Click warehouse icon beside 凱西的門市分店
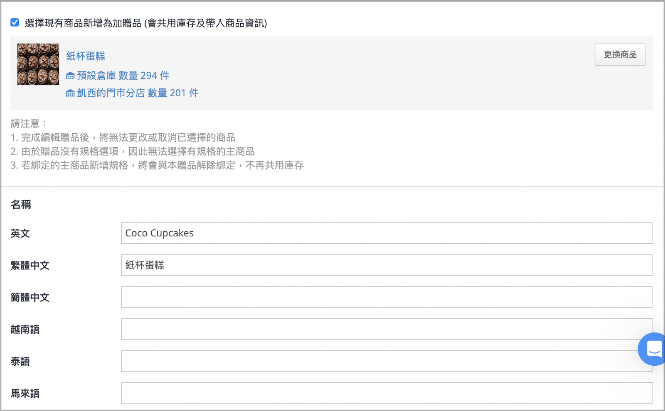Image resolution: width=665 pixels, height=411 pixels. click(70, 93)
